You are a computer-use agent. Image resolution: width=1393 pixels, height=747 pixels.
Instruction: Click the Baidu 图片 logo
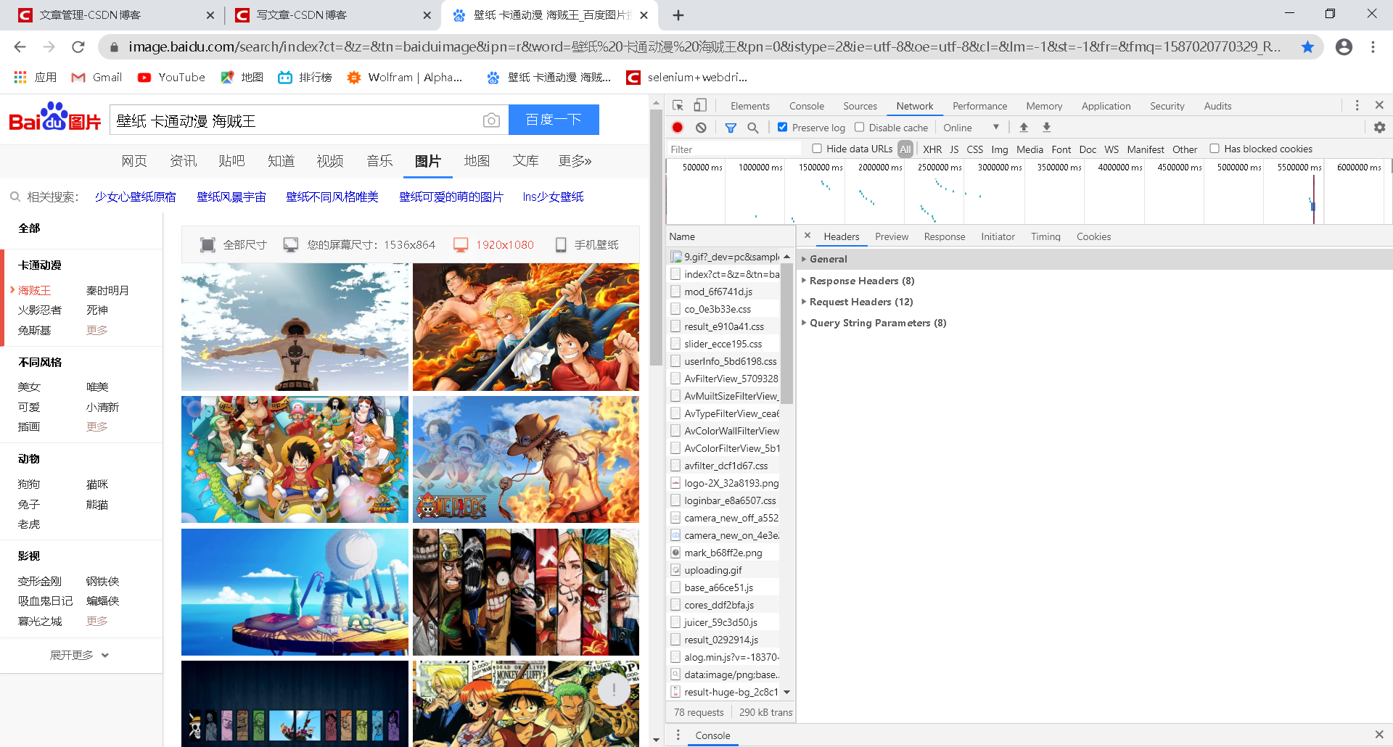(x=55, y=117)
